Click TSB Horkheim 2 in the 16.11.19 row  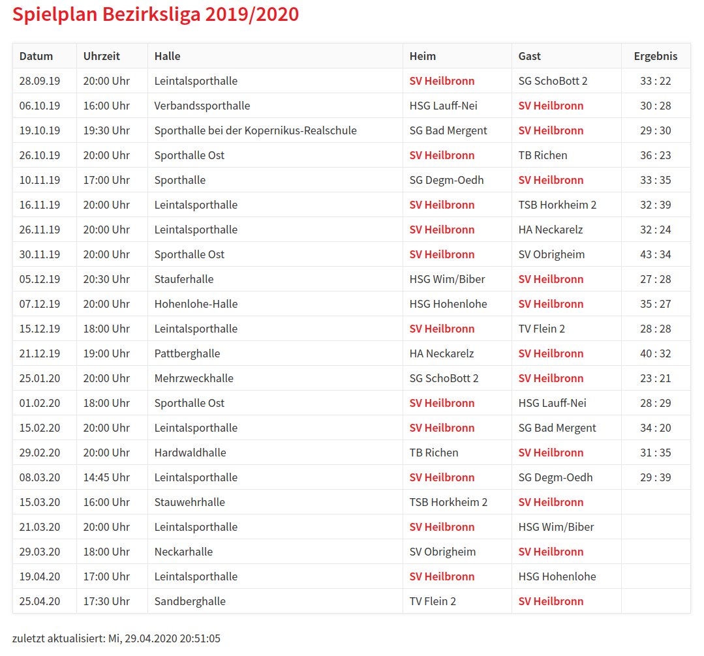557,205
